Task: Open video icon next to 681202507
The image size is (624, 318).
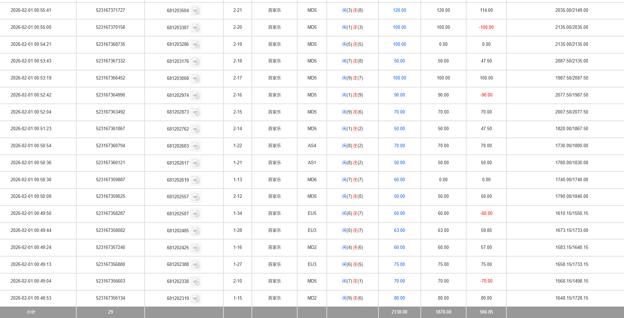Action: [x=196, y=214]
